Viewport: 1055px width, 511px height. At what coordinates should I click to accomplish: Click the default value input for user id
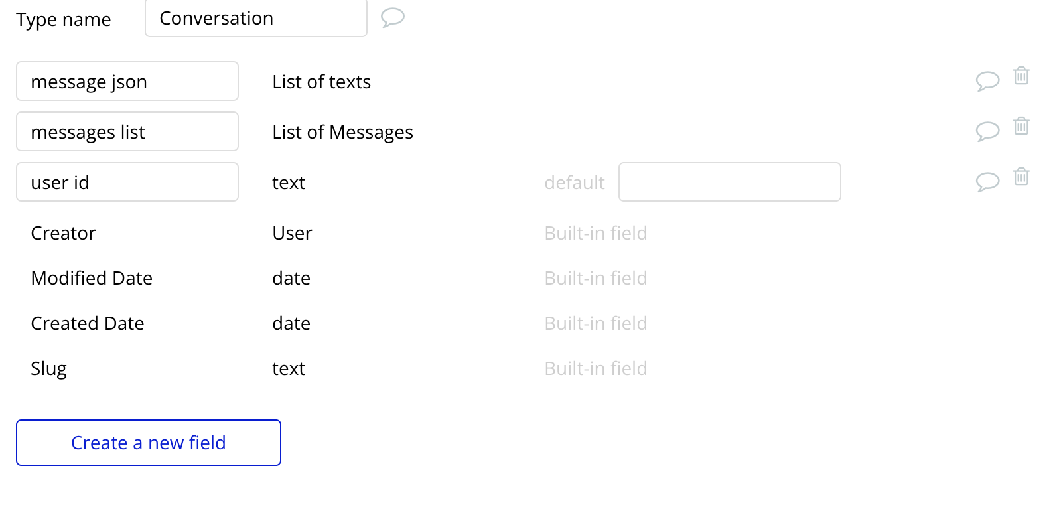pyautogui.click(x=729, y=183)
